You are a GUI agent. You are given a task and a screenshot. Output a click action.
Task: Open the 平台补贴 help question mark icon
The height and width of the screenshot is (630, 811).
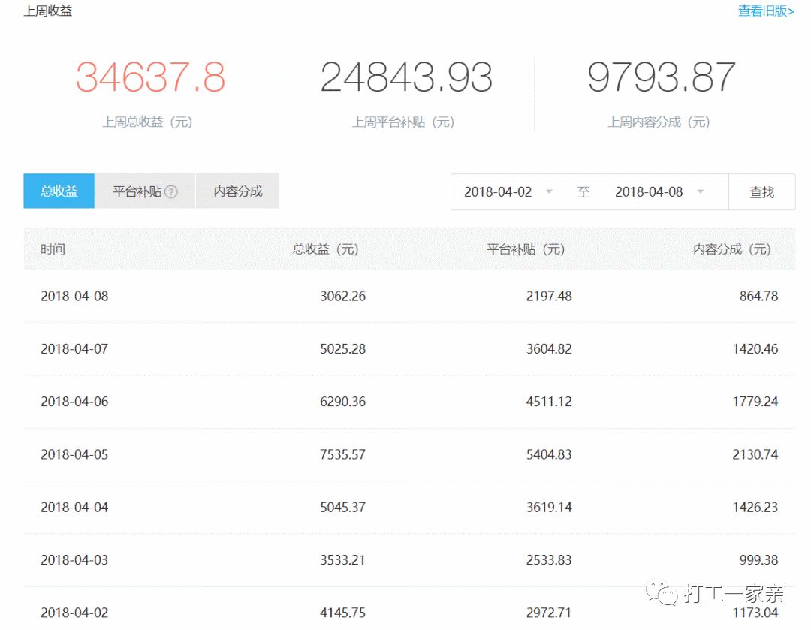(171, 191)
